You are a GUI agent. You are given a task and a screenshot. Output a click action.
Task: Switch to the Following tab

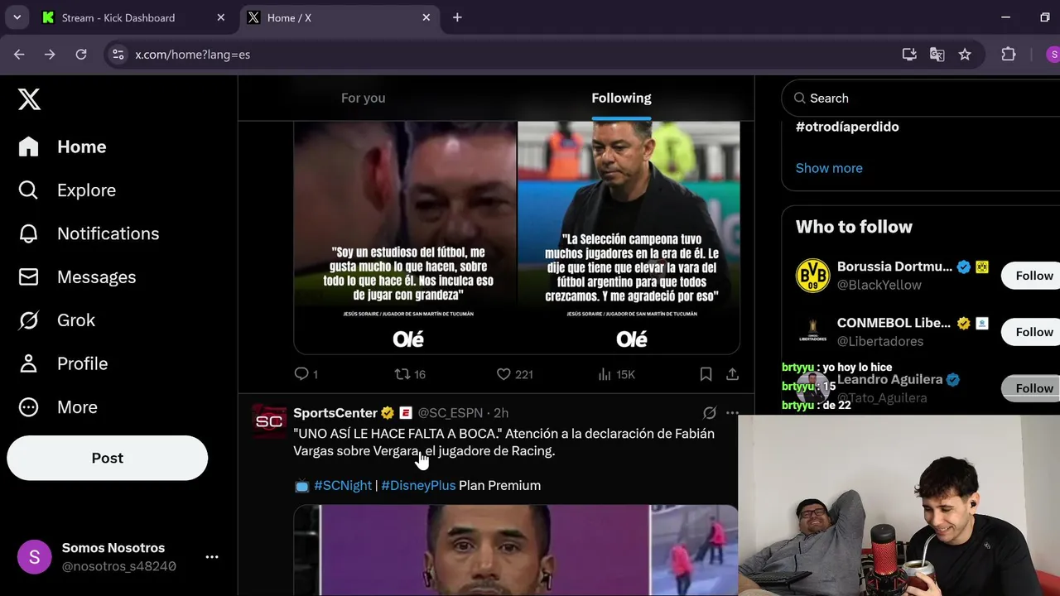pyautogui.click(x=621, y=98)
